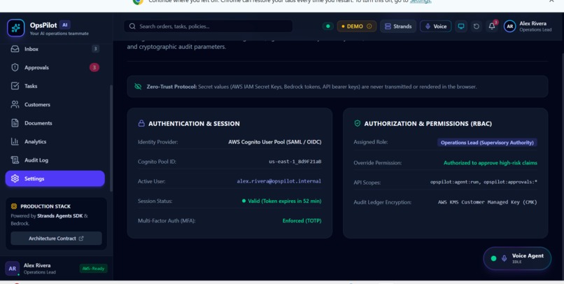
Task: Focus the Search orders, tasks, policies field
Action: coord(209,27)
